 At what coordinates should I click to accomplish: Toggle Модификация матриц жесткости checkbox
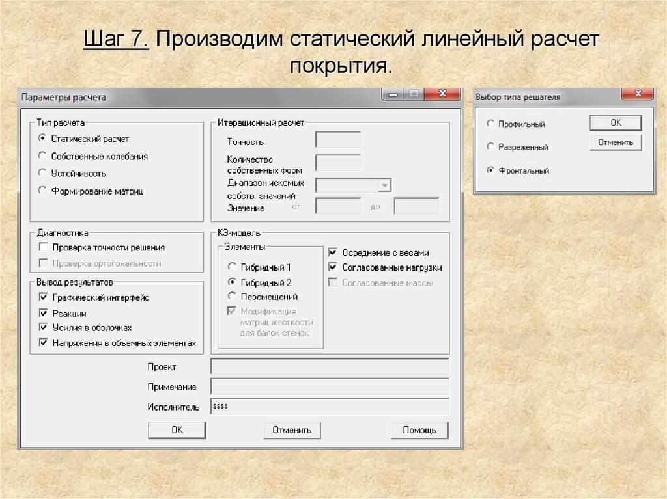(x=232, y=311)
